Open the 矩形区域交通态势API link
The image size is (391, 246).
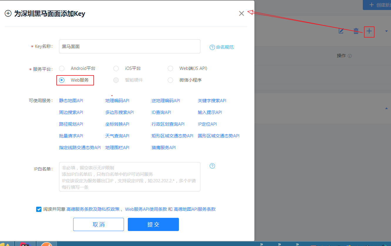pos(172,136)
